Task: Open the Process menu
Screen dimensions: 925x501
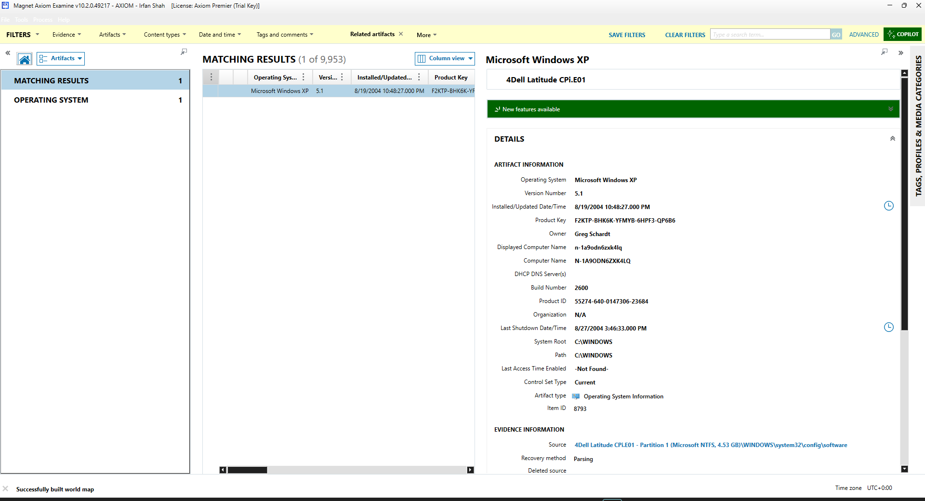Action: tap(43, 20)
